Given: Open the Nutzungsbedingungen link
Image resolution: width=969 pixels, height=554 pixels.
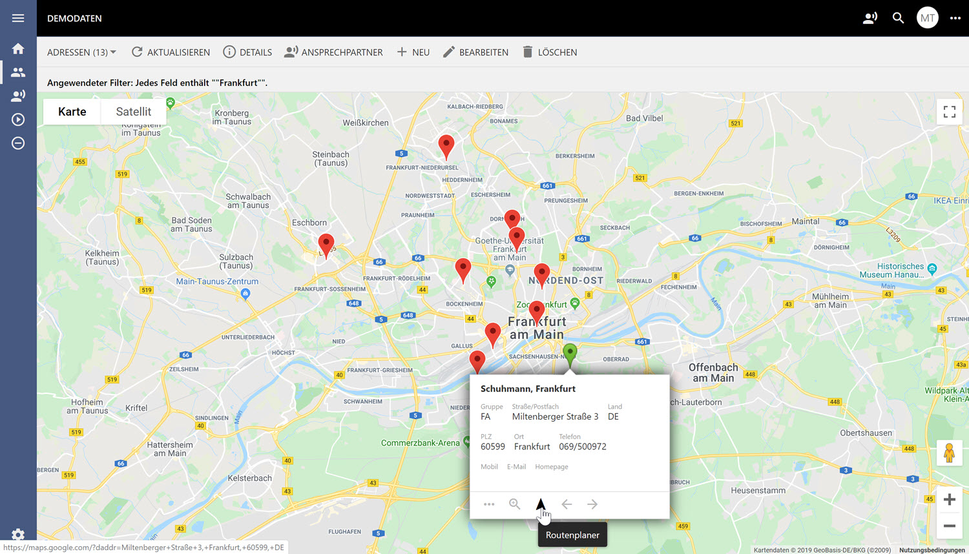Looking at the screenshot, I should (932, 550).
